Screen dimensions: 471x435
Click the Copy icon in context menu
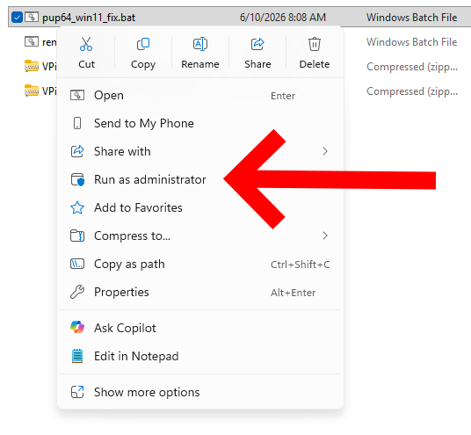pyautogui.click(x=143, y=44)
